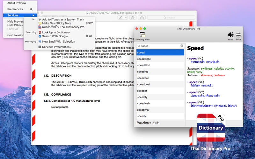Click the Print icon in dictionary toolbar
The image size is (255, 159).
[238, 35]
